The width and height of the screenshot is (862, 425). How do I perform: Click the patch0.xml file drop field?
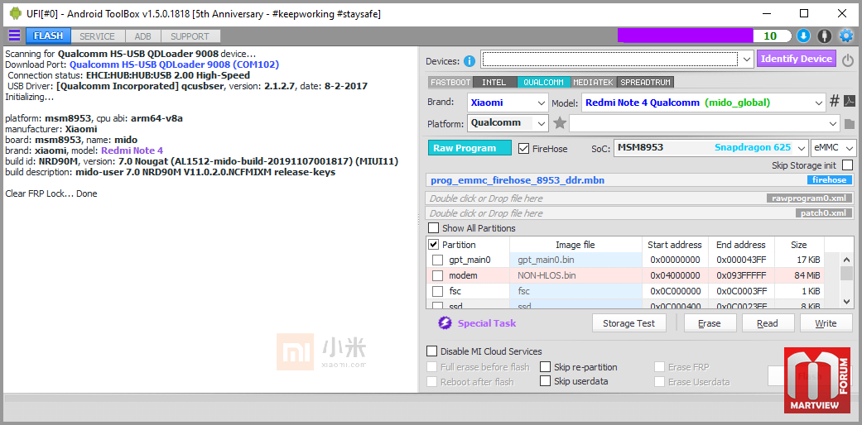(x=640, y=213)
